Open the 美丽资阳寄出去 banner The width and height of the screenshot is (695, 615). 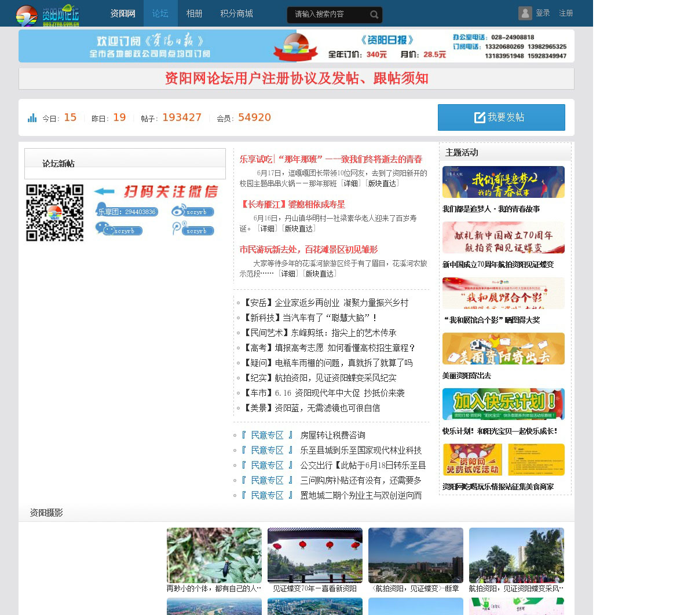503,348
